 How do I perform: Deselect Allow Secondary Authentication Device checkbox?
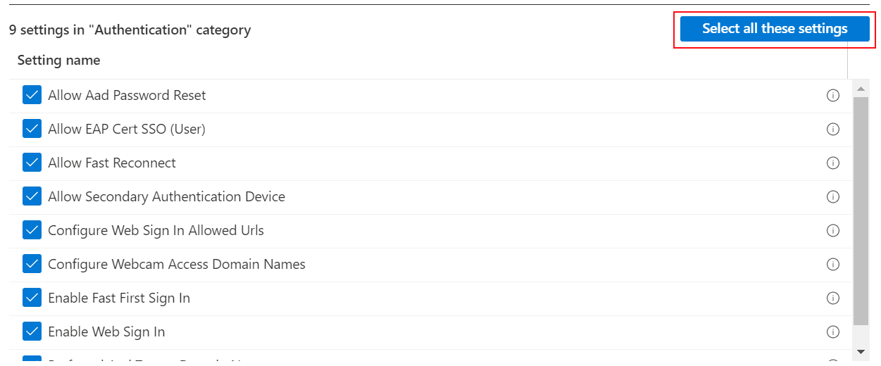click(x=32, y=196)
